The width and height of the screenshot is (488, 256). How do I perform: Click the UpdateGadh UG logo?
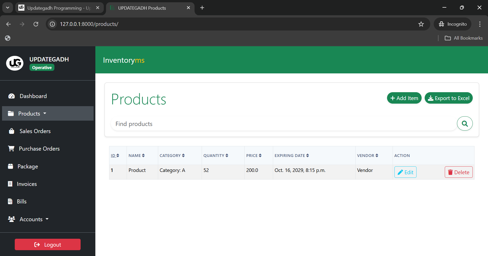[x=15, y=63]
